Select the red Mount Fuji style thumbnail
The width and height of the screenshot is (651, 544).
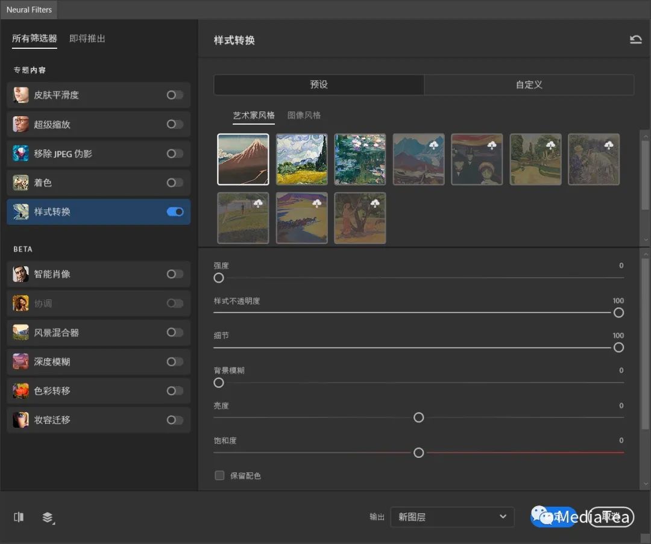coord(243,159)
